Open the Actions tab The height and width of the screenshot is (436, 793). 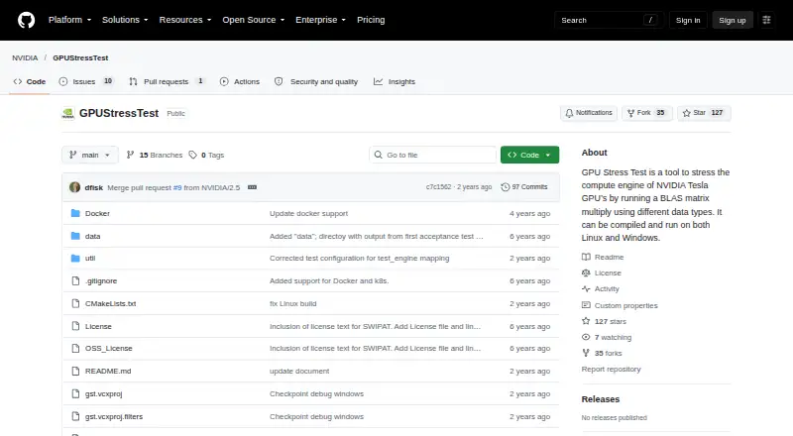point(240,81)
